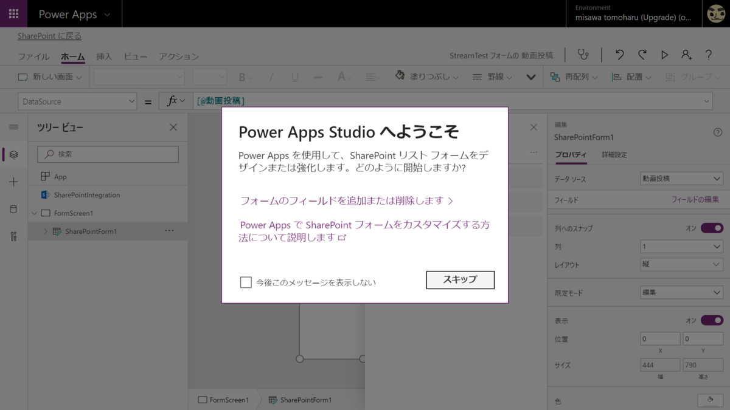Click the Strikethrough formatting icon

click(318, 77)
